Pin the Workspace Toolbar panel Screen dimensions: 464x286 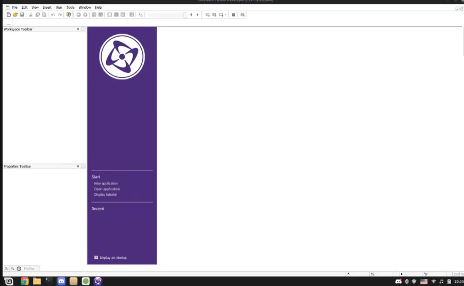(x=78, y=29)
